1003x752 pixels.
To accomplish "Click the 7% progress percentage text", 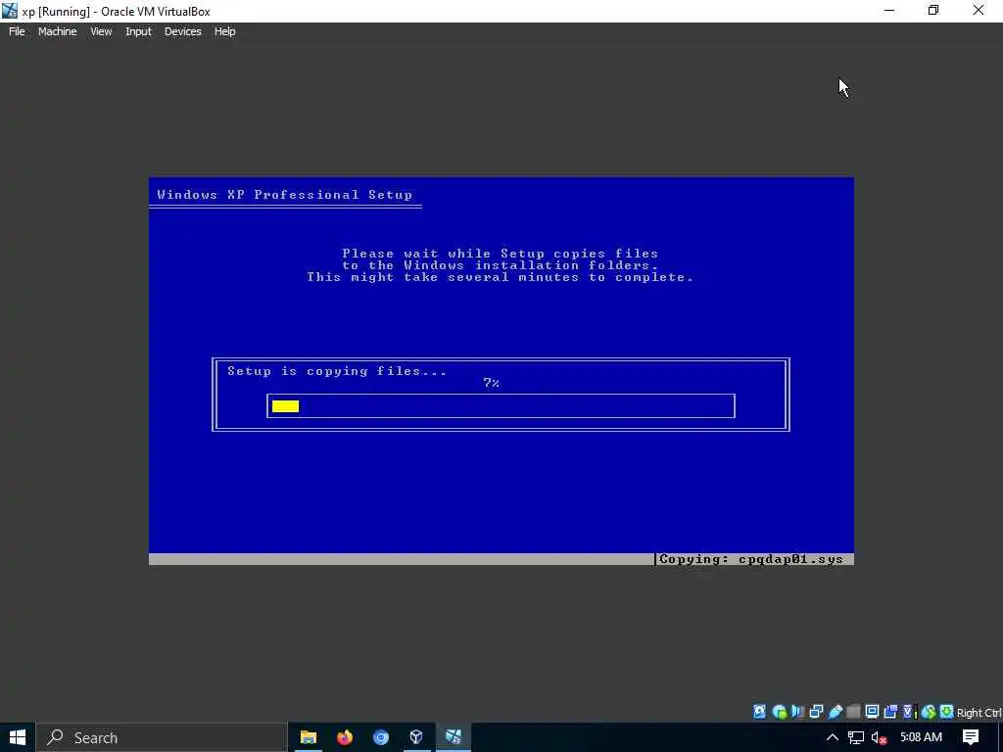I will pyautogui.click(x=492, y=383).
